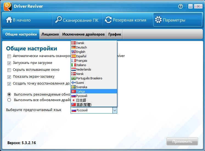Check Скрыть всплывающее окно
The image size is (205, 151).
tap(9, 70)
